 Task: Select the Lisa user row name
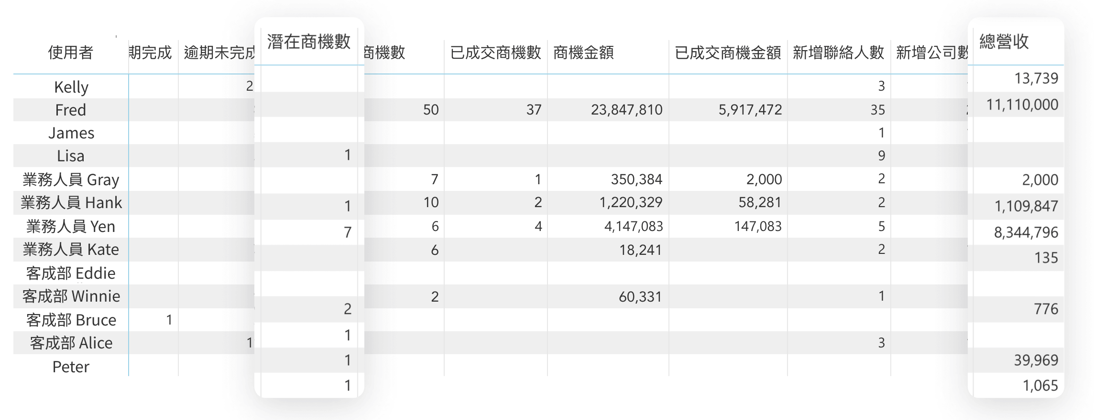click(71, 156)
